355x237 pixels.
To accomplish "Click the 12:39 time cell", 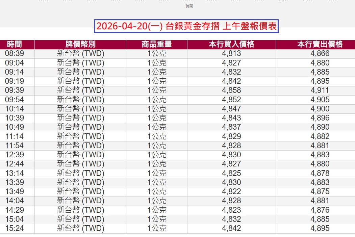I will [x=15, y=155].
